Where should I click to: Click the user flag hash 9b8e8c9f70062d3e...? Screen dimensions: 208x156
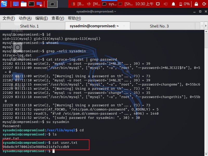point(36,147)
